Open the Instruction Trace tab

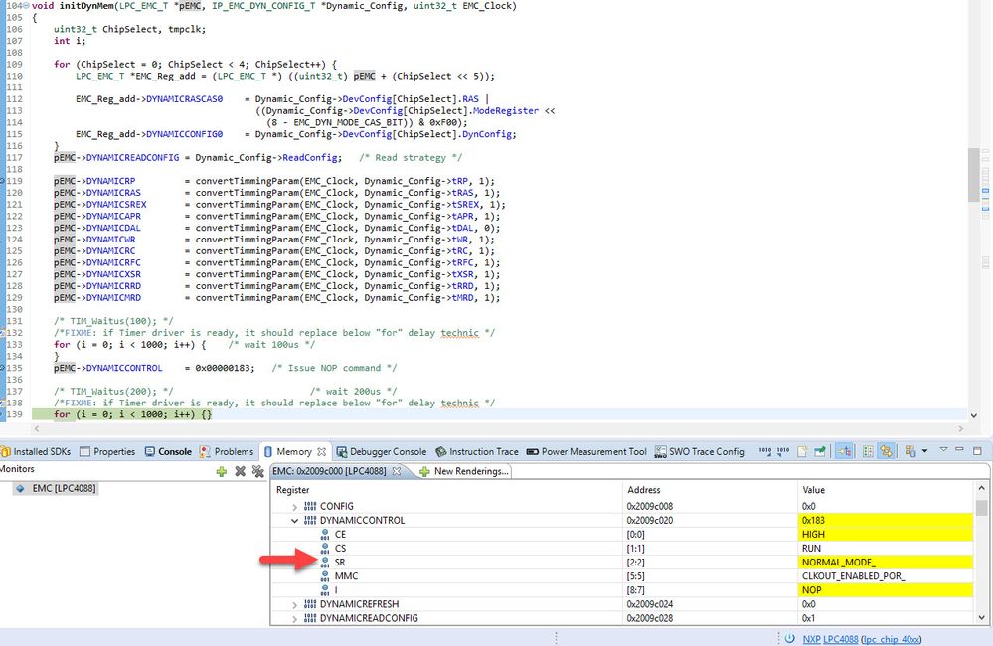477,451
